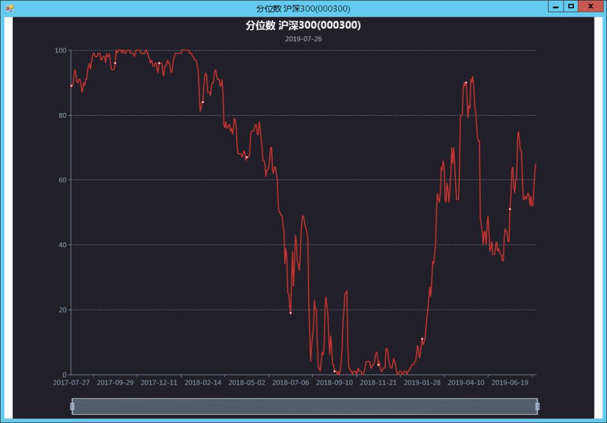The image size is (607, 423).
Task: Click the data point marker above 2018-05-02
Action: tap(247, 157)
